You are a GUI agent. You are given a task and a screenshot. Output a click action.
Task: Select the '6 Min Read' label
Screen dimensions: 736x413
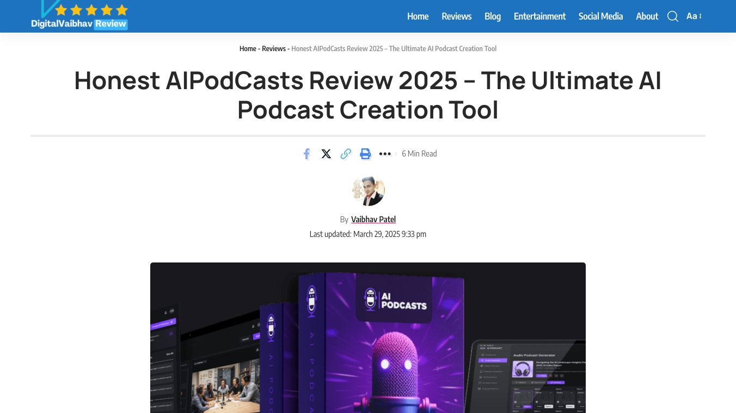[419, 154]
